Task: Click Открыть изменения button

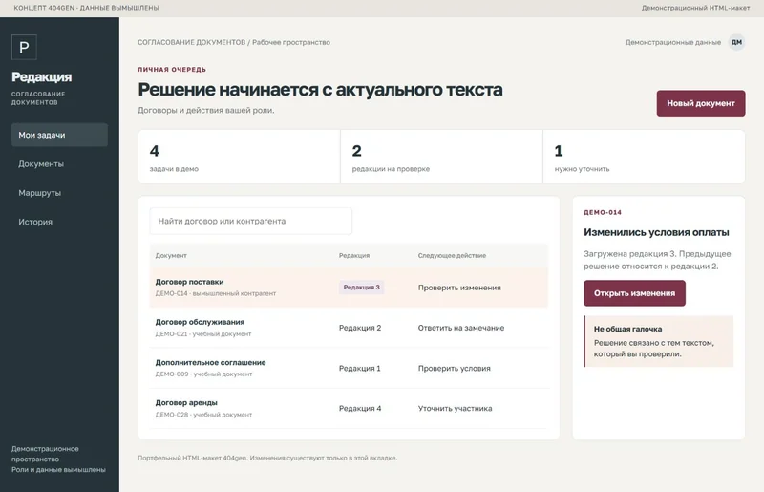Action: pyautogui.click(x=634, y=293)
